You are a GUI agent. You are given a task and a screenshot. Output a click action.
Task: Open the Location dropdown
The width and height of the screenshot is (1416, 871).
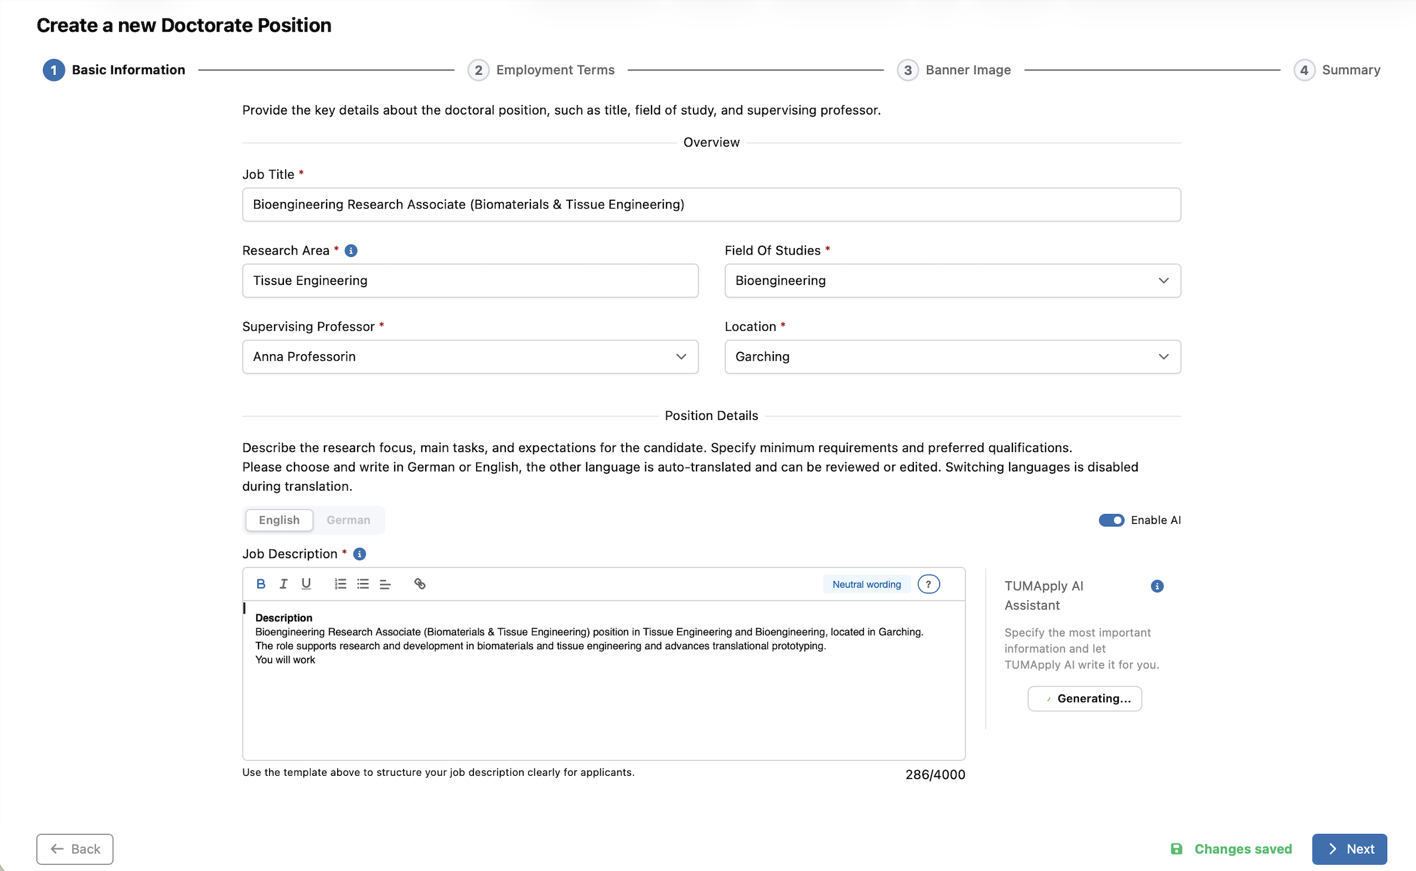pos(952,356)
